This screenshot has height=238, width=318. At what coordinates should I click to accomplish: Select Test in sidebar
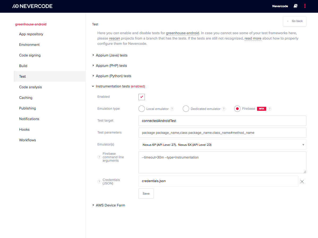click(x=50, y=76)
